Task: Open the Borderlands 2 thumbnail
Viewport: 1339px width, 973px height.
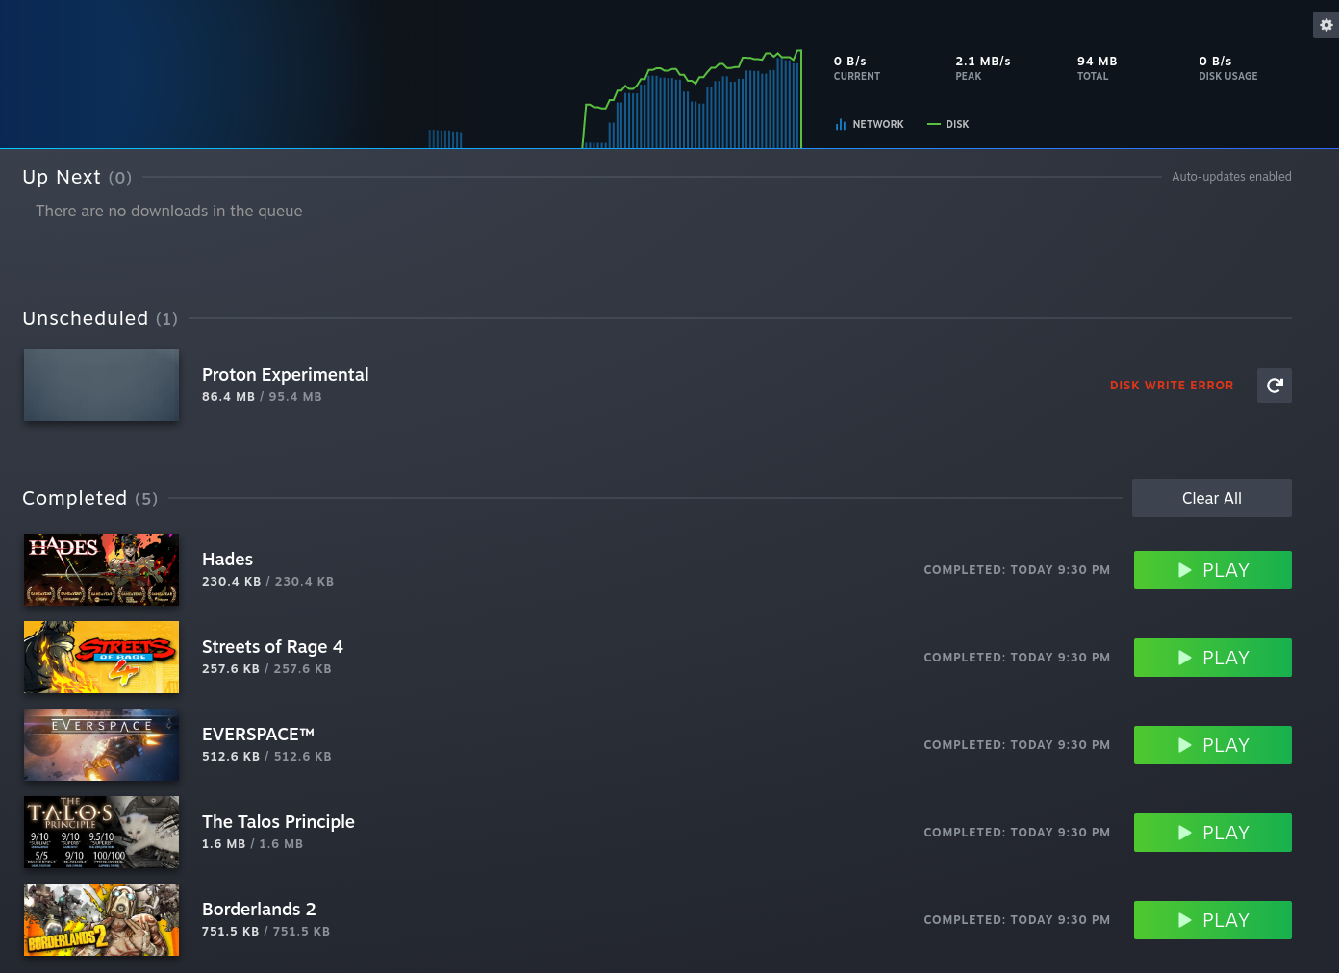Action: pos(101,919)
